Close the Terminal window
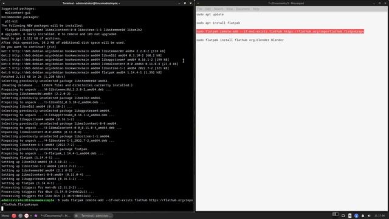This screenshot has width=389, height=219. [190, 4]
